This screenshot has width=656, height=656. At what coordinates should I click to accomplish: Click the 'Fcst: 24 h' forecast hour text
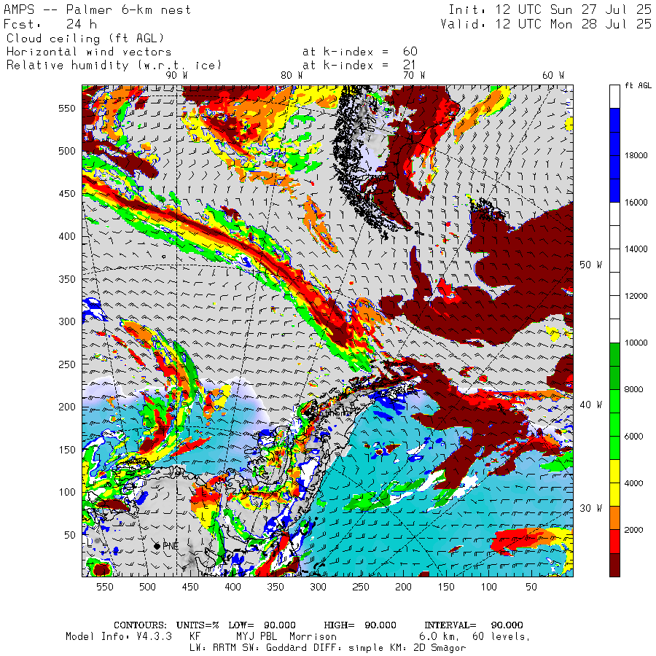pyautogui.click(x=50, y=24)
